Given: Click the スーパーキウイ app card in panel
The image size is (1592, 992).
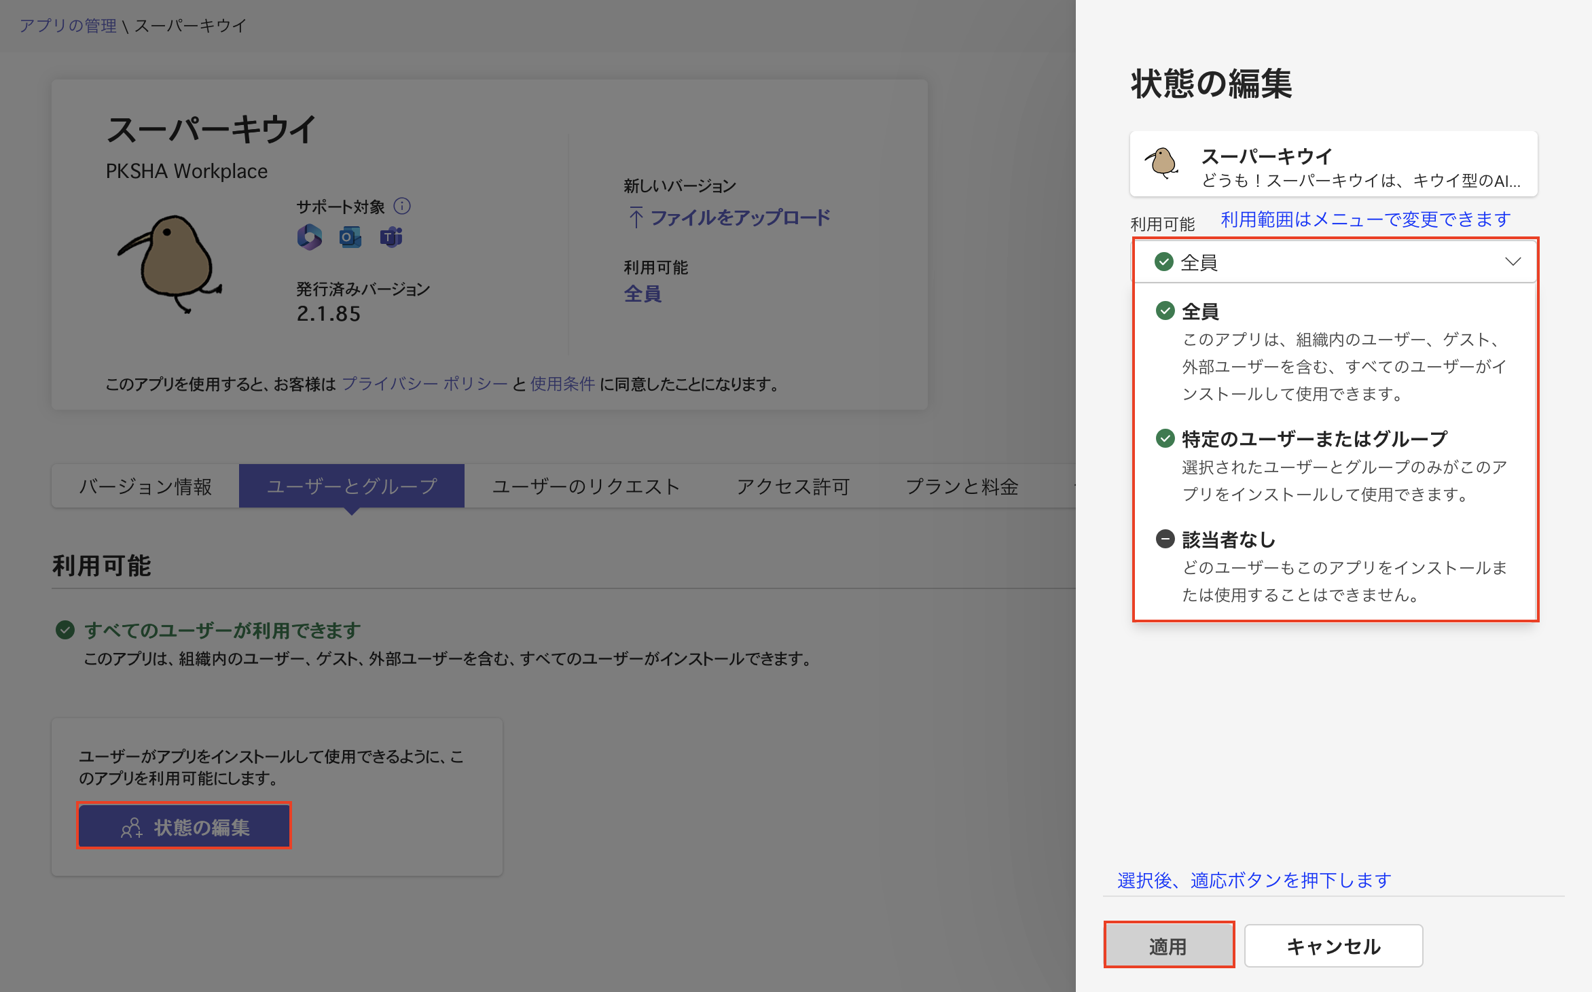Looking at the screenshot, I should pos(1334,164).
